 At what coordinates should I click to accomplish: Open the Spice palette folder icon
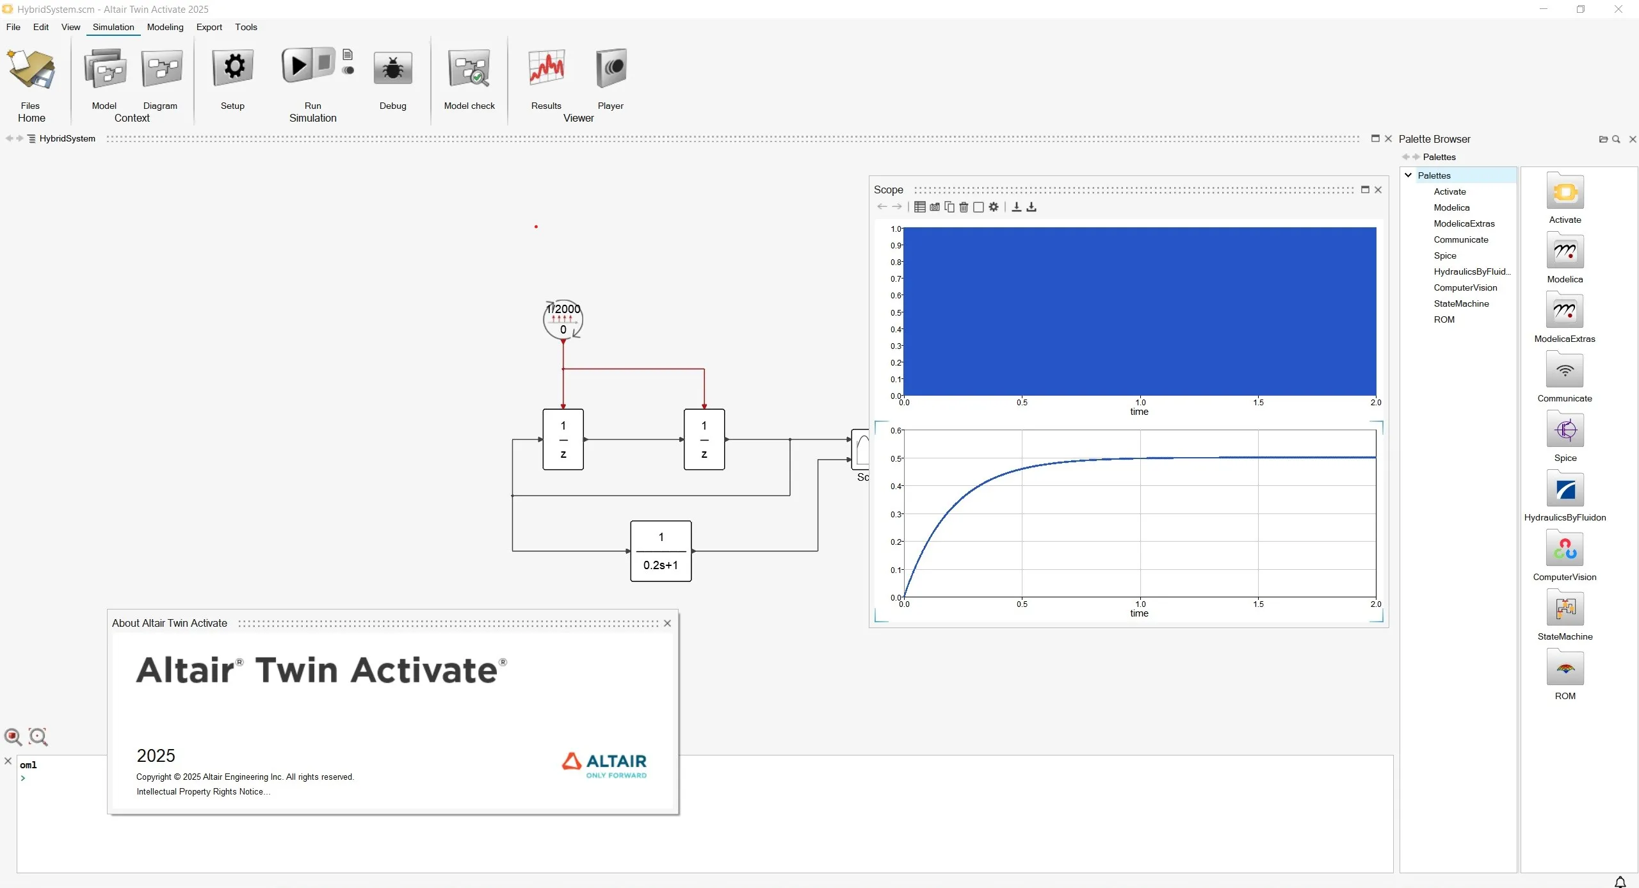1565,430
